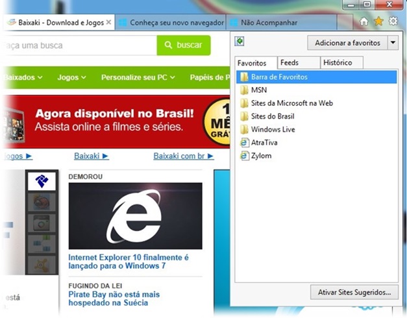Switch to the Feeds tab
The image size is (407, 318).
tap(299, 62)
